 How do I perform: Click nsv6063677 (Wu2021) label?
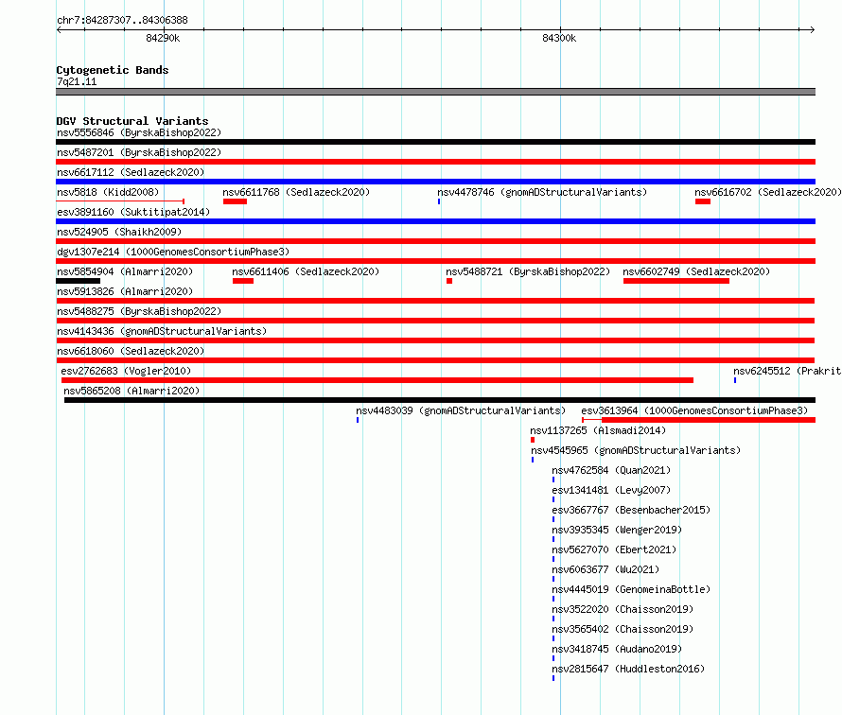[x=605, y=569]
